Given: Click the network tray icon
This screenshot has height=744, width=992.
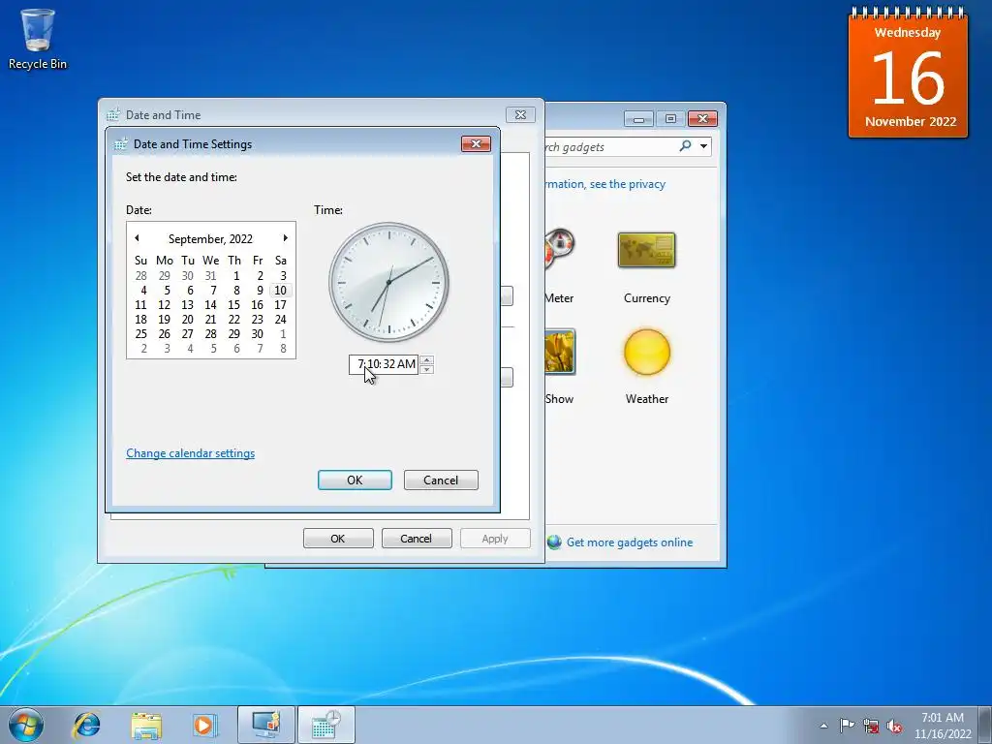Looking at the screenshot, I should [x=871, y=726].
